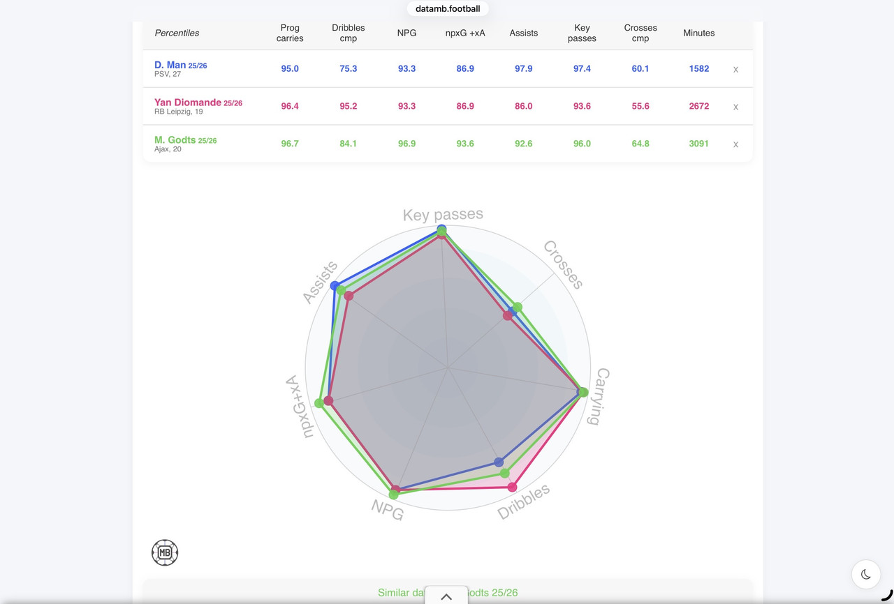This screenshot has width=894, height=604.
Task: Toggle dark mode moon icon
Action: point(866,574)
